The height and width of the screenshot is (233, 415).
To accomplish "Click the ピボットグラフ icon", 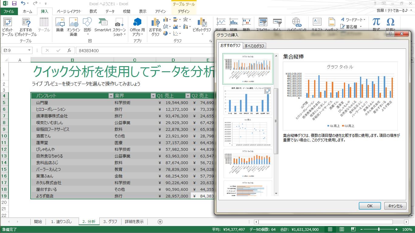I will point(202,25).
